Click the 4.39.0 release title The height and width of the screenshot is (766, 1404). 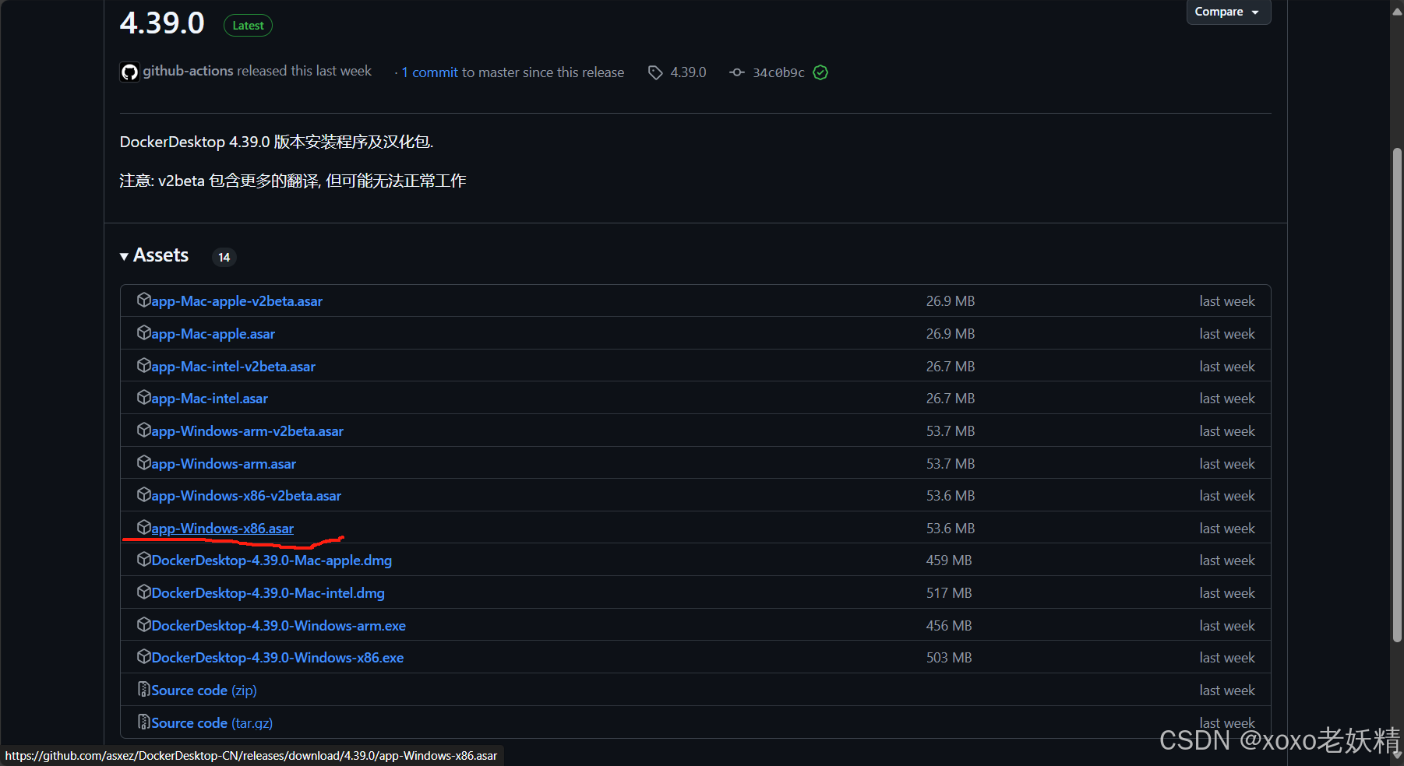(x=162, y=23)
